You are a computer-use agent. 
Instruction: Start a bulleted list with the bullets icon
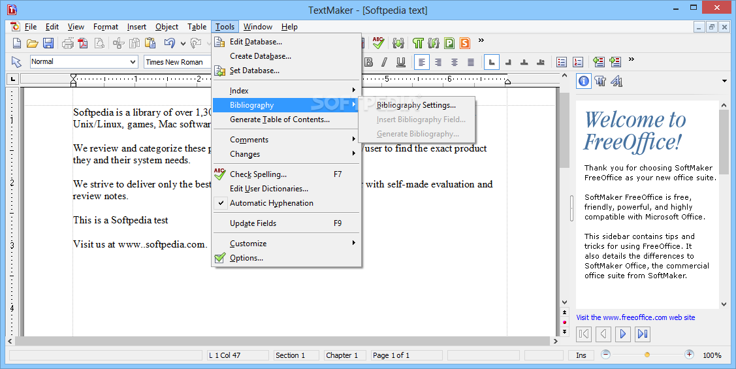click(x=562, y=62)
